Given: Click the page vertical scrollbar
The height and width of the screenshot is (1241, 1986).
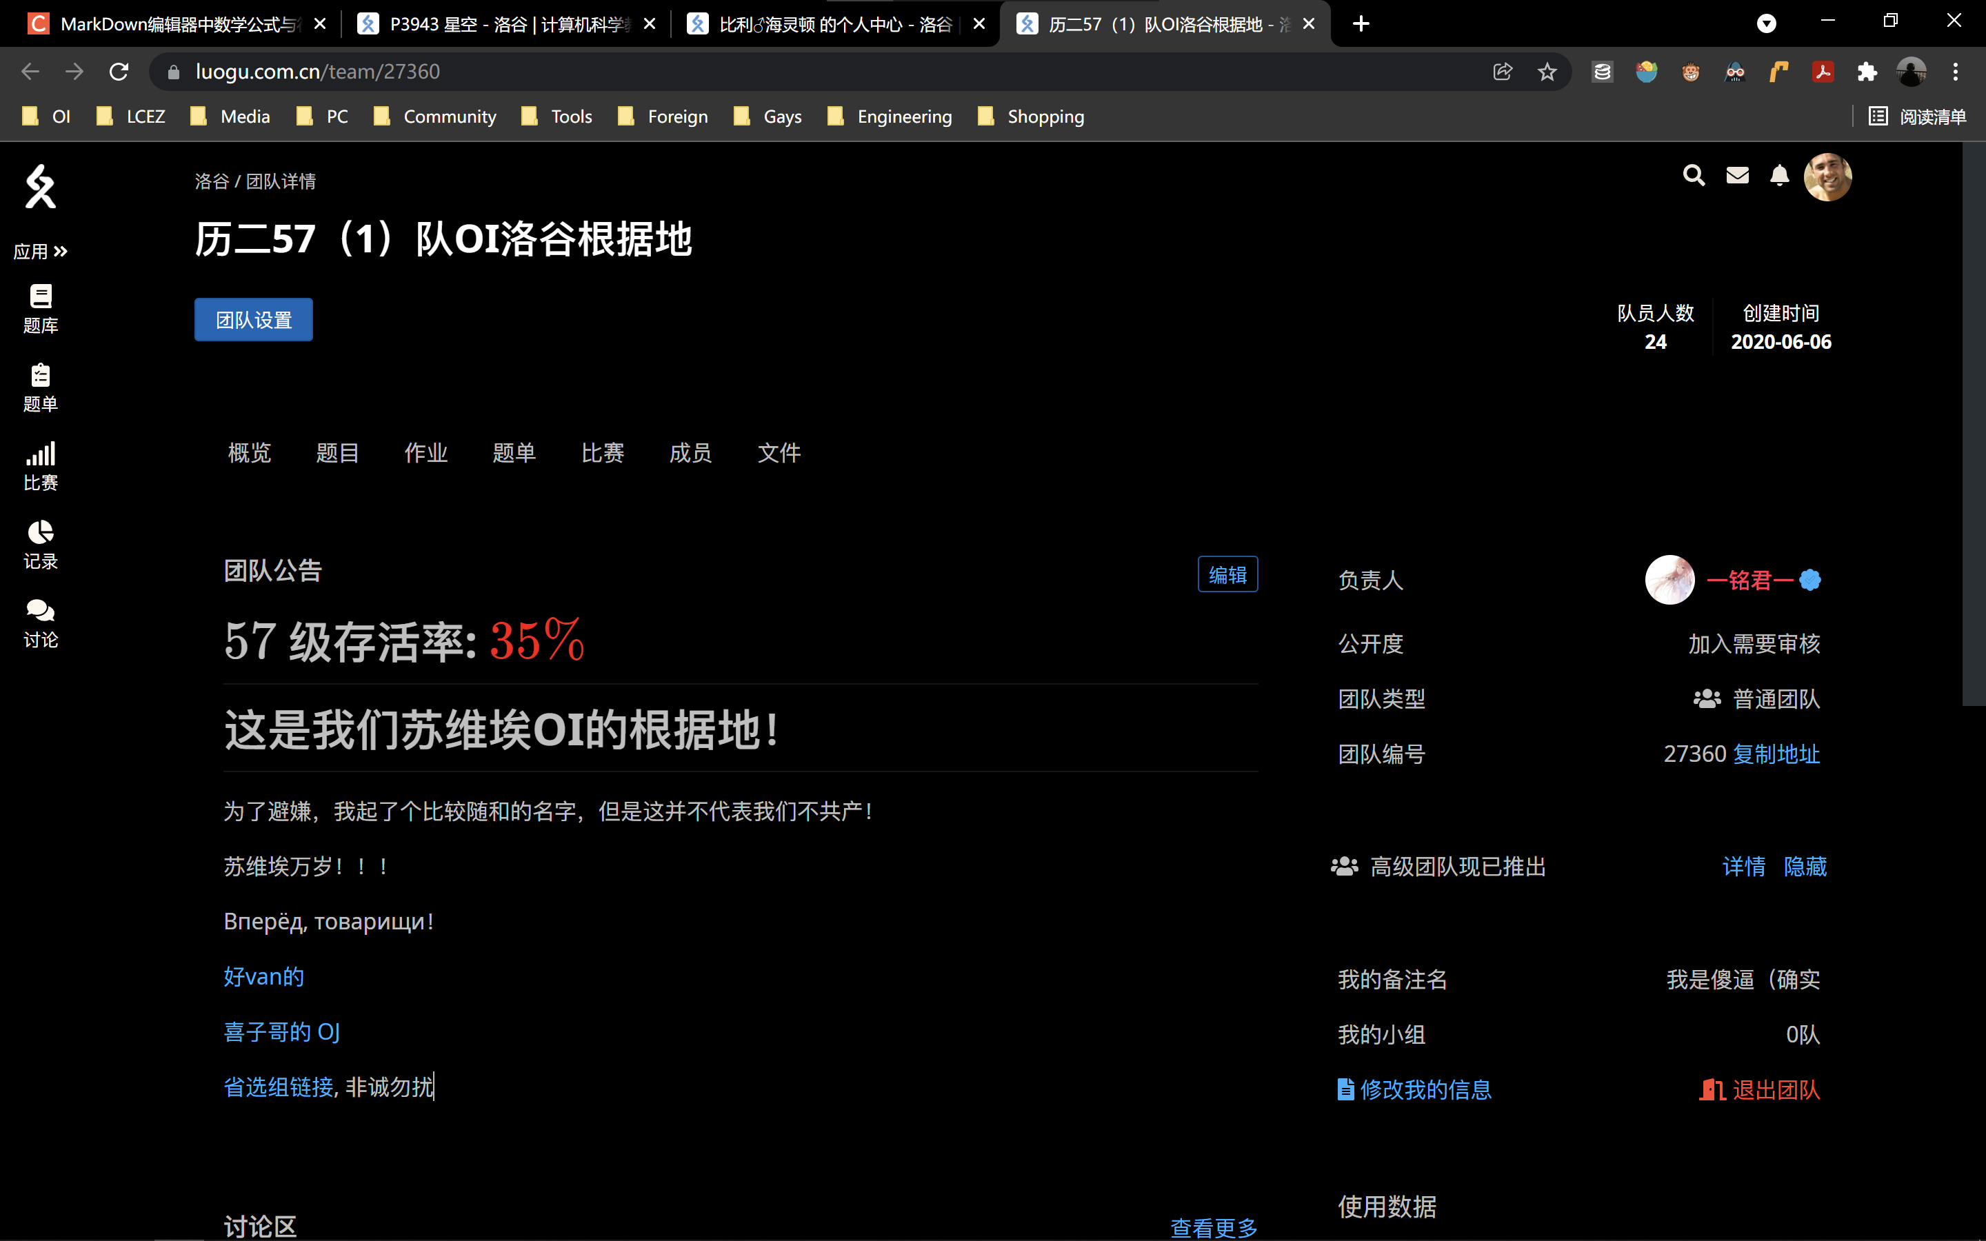Looking at the screenshot, I should (1974, 423).
